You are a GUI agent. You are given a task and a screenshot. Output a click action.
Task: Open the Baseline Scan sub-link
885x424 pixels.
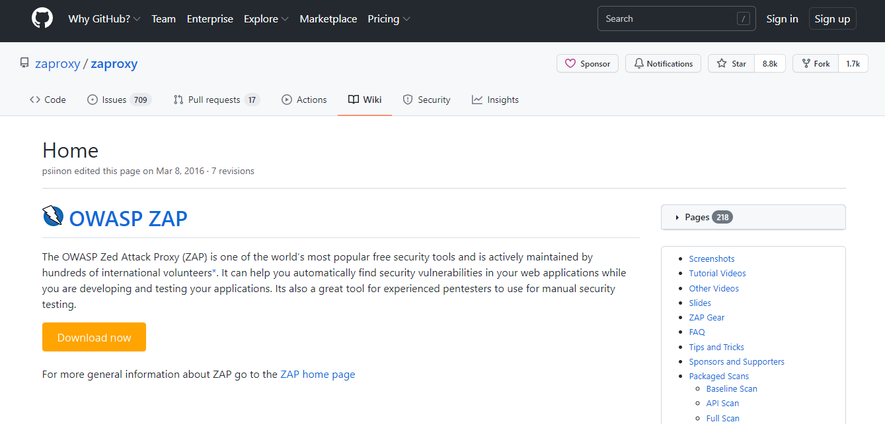[732, 388]
